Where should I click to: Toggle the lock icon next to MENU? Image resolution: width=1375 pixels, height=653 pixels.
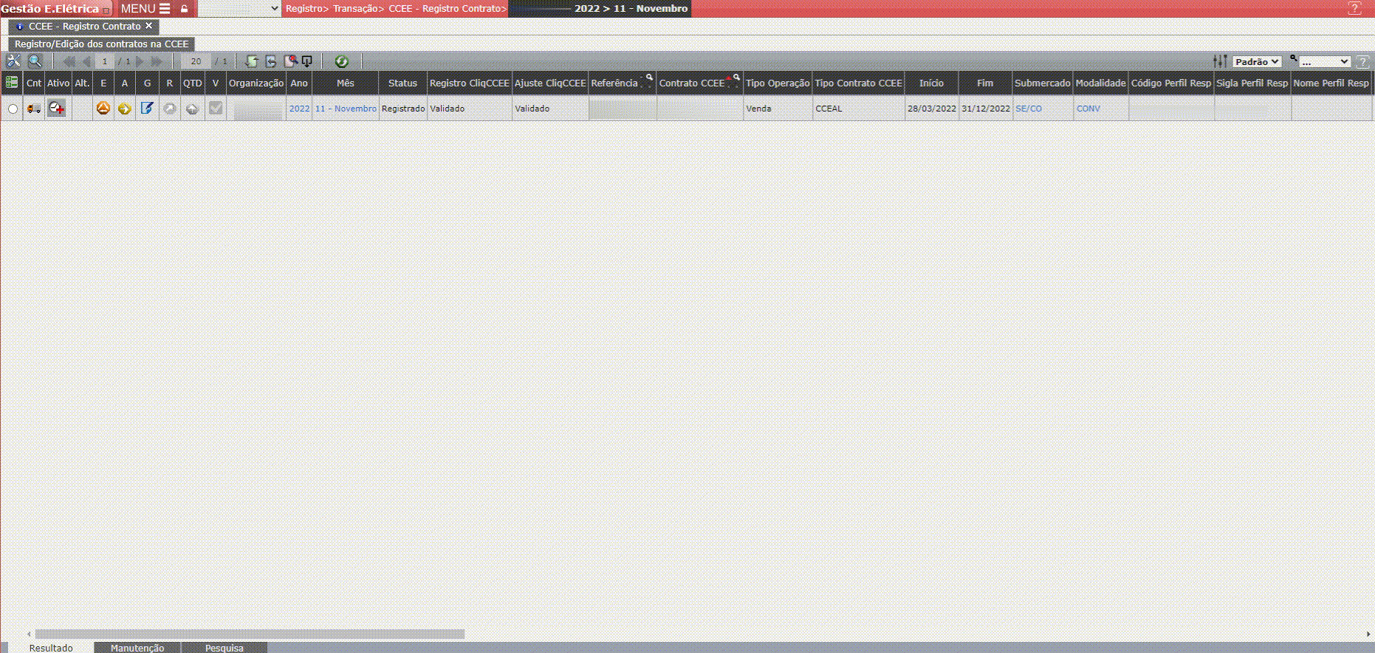click(x=185, y=9)
